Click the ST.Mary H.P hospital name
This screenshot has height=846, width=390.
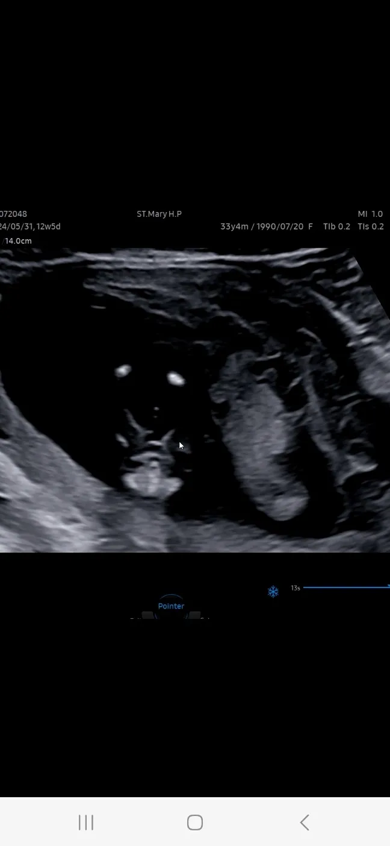click(159, 214)
